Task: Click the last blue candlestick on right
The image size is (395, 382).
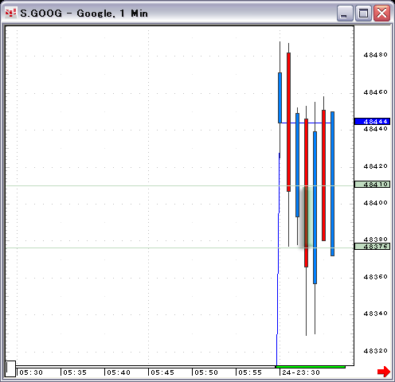Action: point(332,184)
